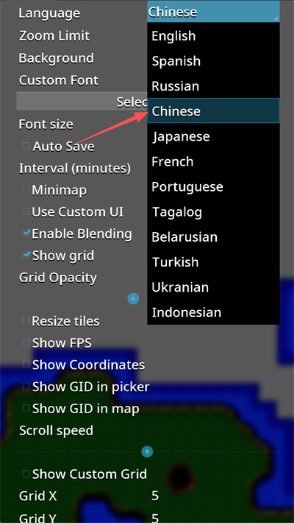The width and height of the screenshot is (294, 523).
Task: Click the Background setting label
Action: pyautogui.click(x=57, y=58)
